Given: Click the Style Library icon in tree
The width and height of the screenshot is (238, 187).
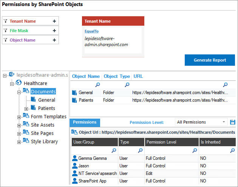Looking at the screenshot, I should pyautogui.click(x=26, y=141).
